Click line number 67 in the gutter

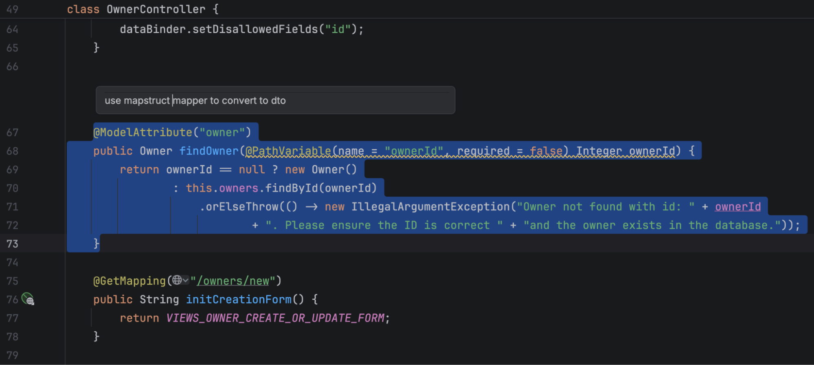pos(12,133)
